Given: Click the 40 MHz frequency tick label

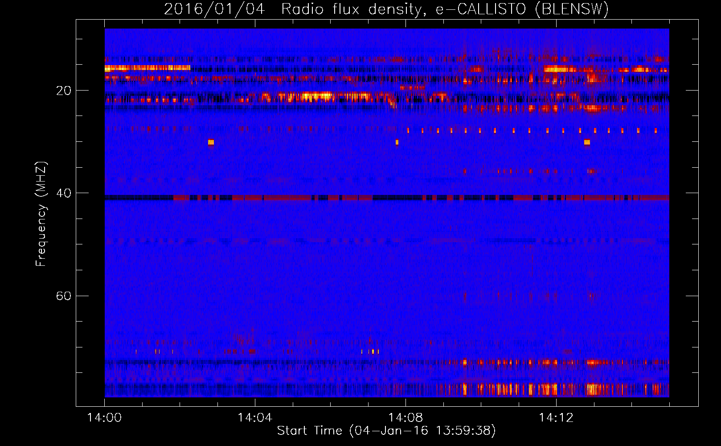Looking at the screenshot, I should [x=64, y=193].
